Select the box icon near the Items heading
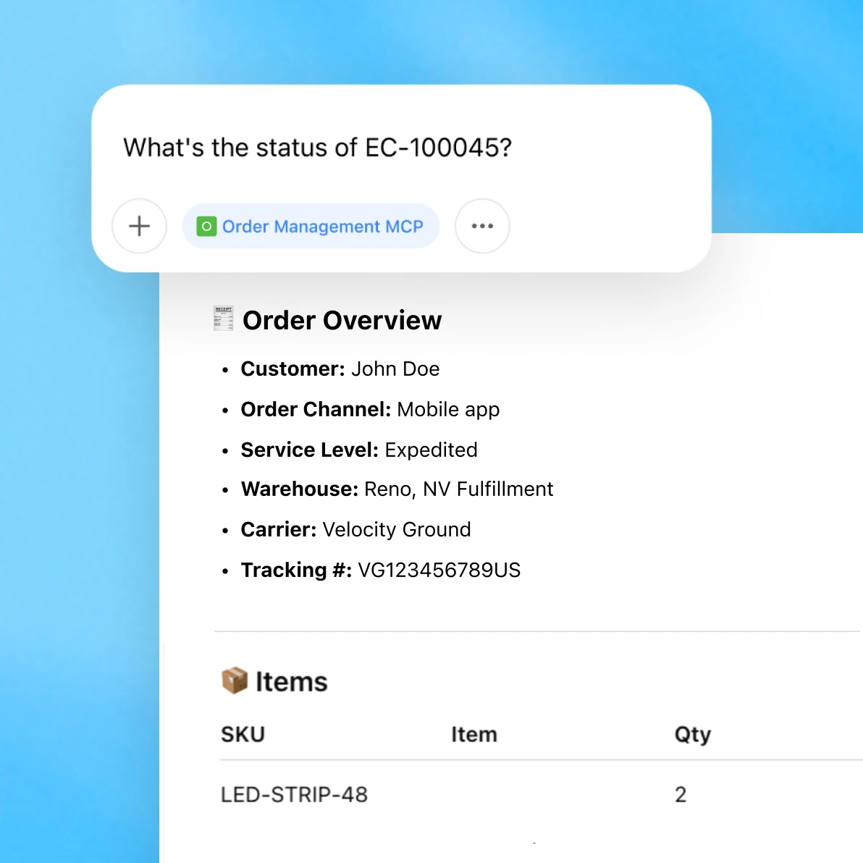863x863 pixels. pos(233,681)
